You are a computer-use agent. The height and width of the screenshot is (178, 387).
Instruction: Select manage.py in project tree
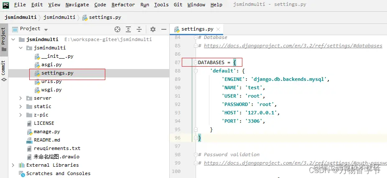47,132
